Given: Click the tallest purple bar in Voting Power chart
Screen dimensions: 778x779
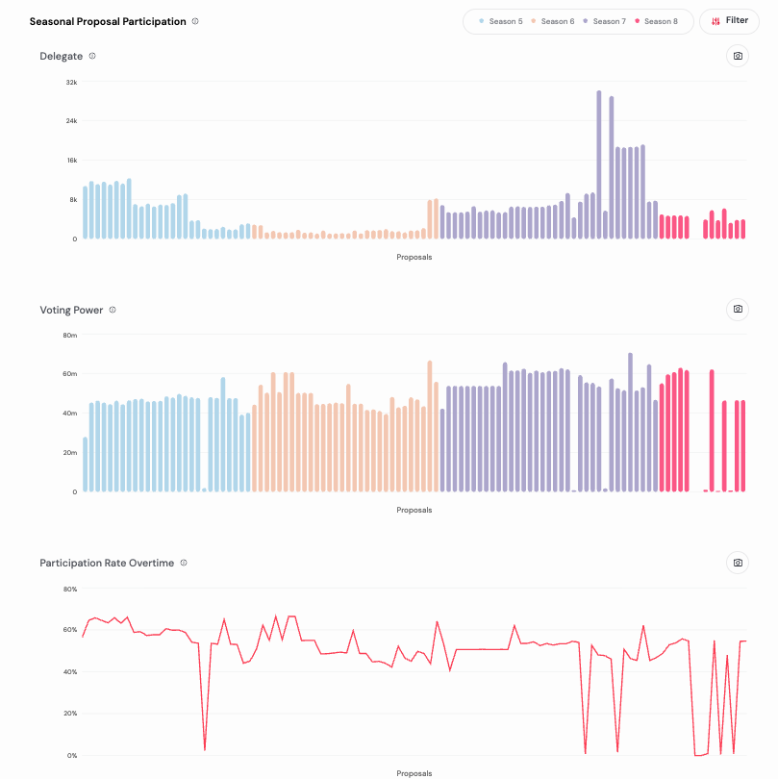Looking at the screenshot, I should click(630, 423).
